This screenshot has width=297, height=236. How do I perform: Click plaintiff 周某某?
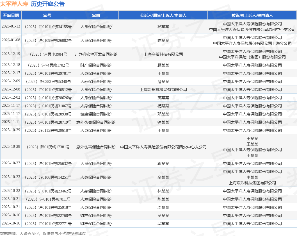pyautogui.click(x=163, y=207)
